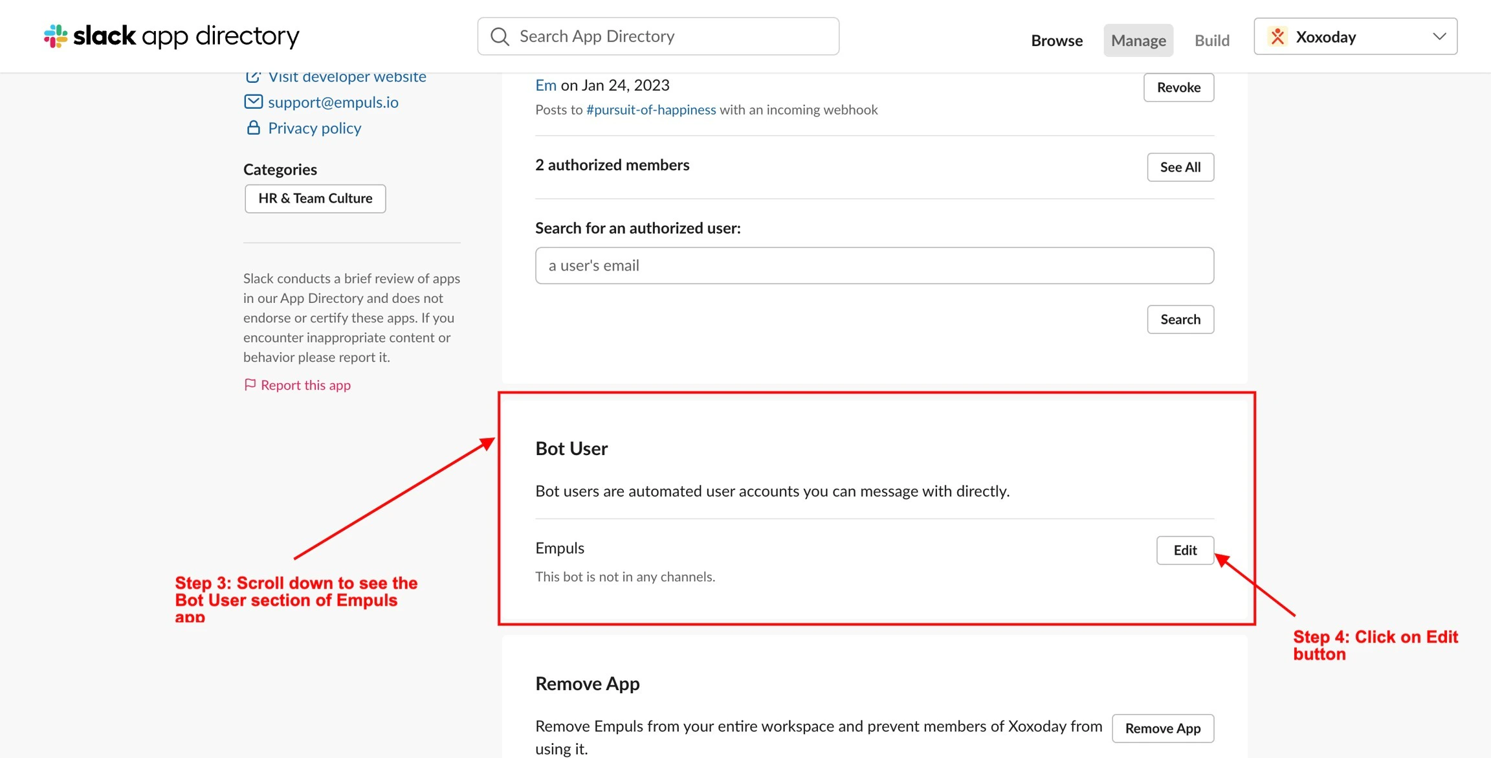Click the 'Bot User' heading
1491x758 pixels.
coord(571,448)
